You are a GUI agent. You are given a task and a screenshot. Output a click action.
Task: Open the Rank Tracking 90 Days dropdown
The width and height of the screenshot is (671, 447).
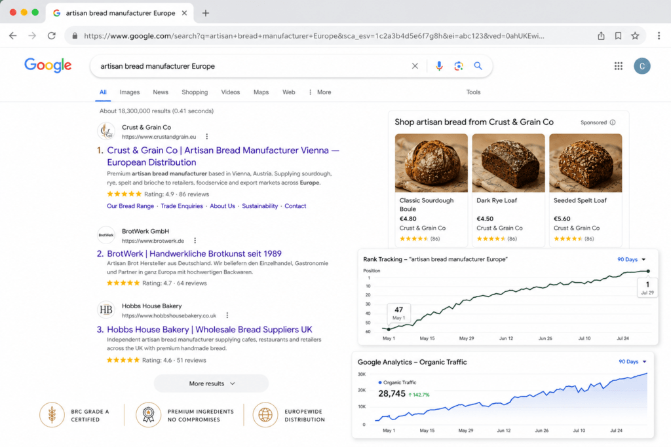(632, 259)
